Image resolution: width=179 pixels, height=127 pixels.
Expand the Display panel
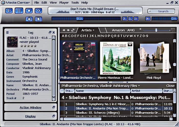coord(30,116)
